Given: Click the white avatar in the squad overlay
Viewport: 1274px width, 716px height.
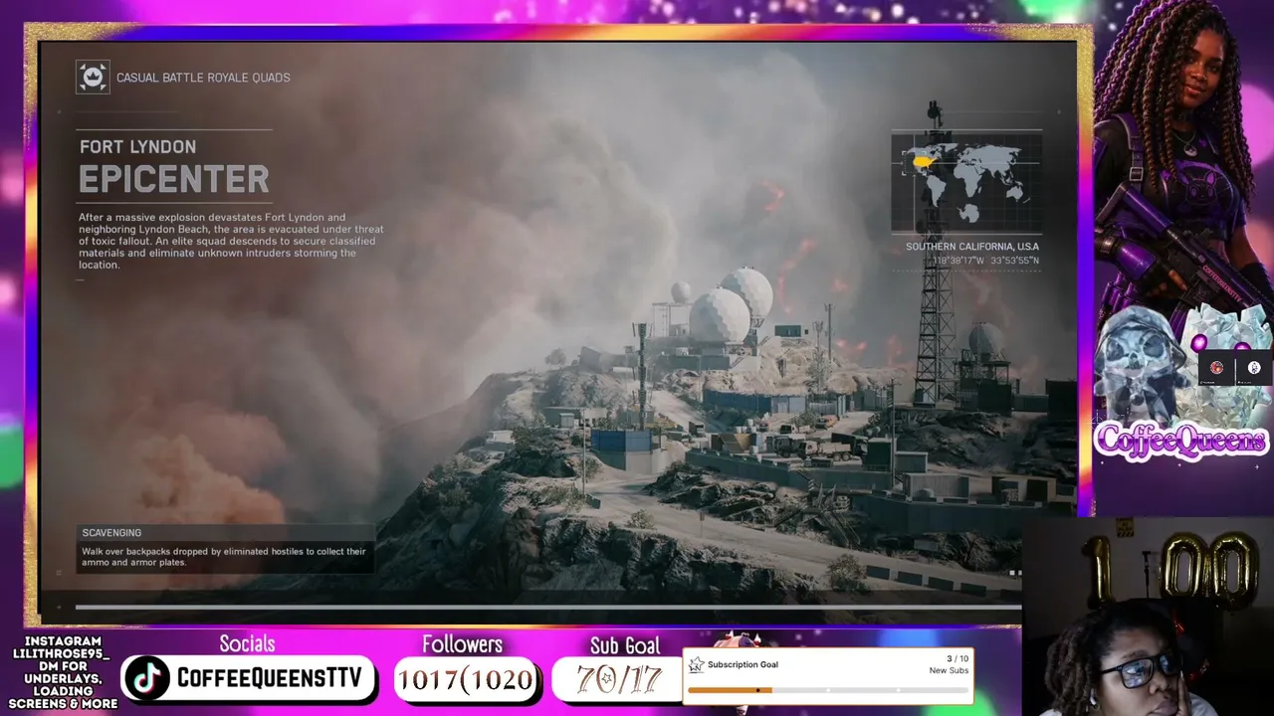Looking at the screenshot, I should point(1254,368).
